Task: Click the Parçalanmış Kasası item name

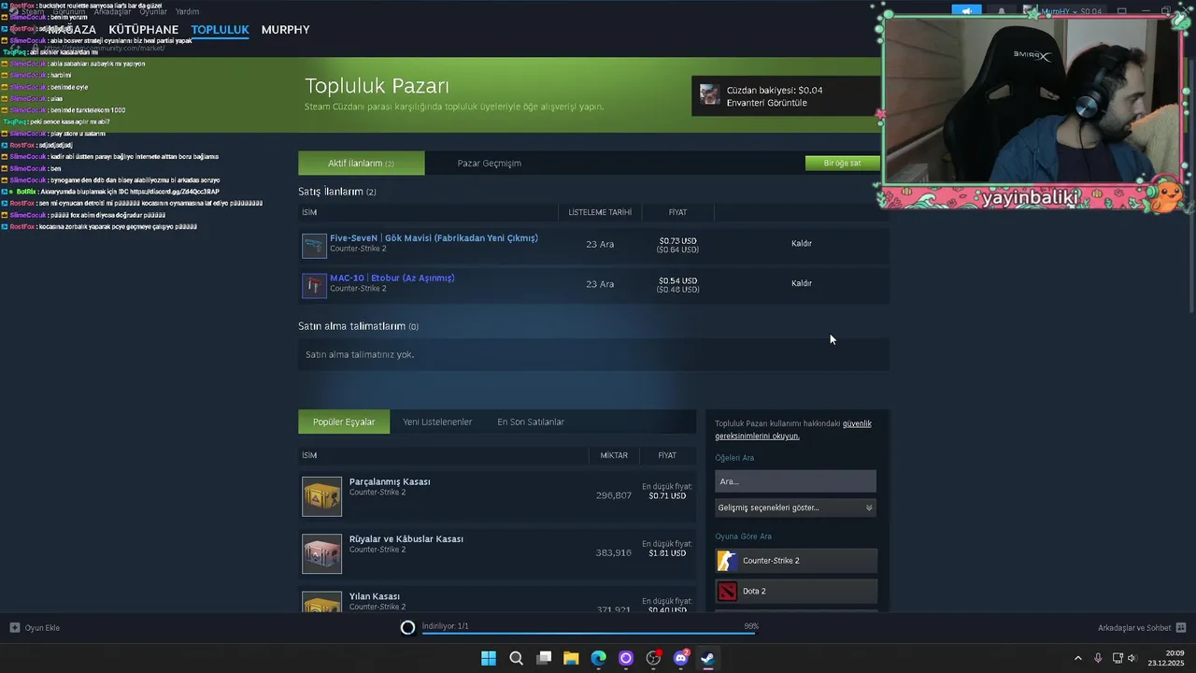Action: pos(390,481)
